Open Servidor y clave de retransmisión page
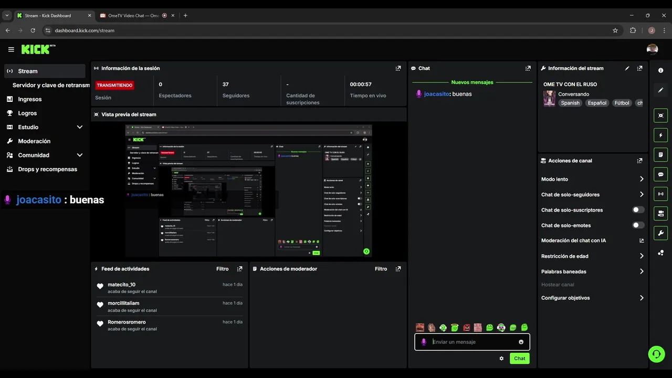 pos(51,85)
